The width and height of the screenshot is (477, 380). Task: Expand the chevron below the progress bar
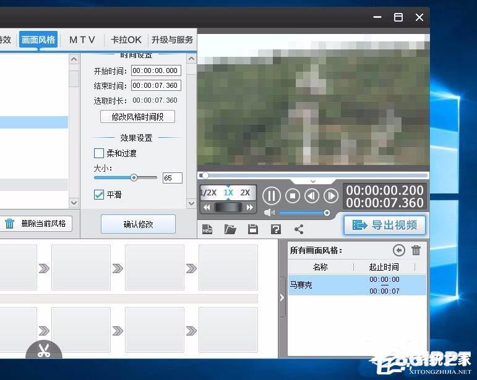(x=313, y=181)
